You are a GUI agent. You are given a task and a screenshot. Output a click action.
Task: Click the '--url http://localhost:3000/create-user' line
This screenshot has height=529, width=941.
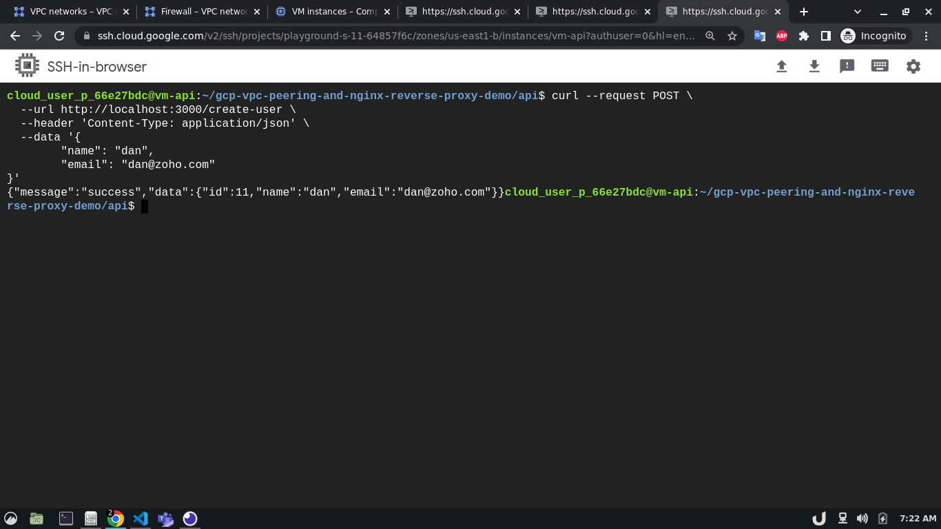tap(158, 110)
